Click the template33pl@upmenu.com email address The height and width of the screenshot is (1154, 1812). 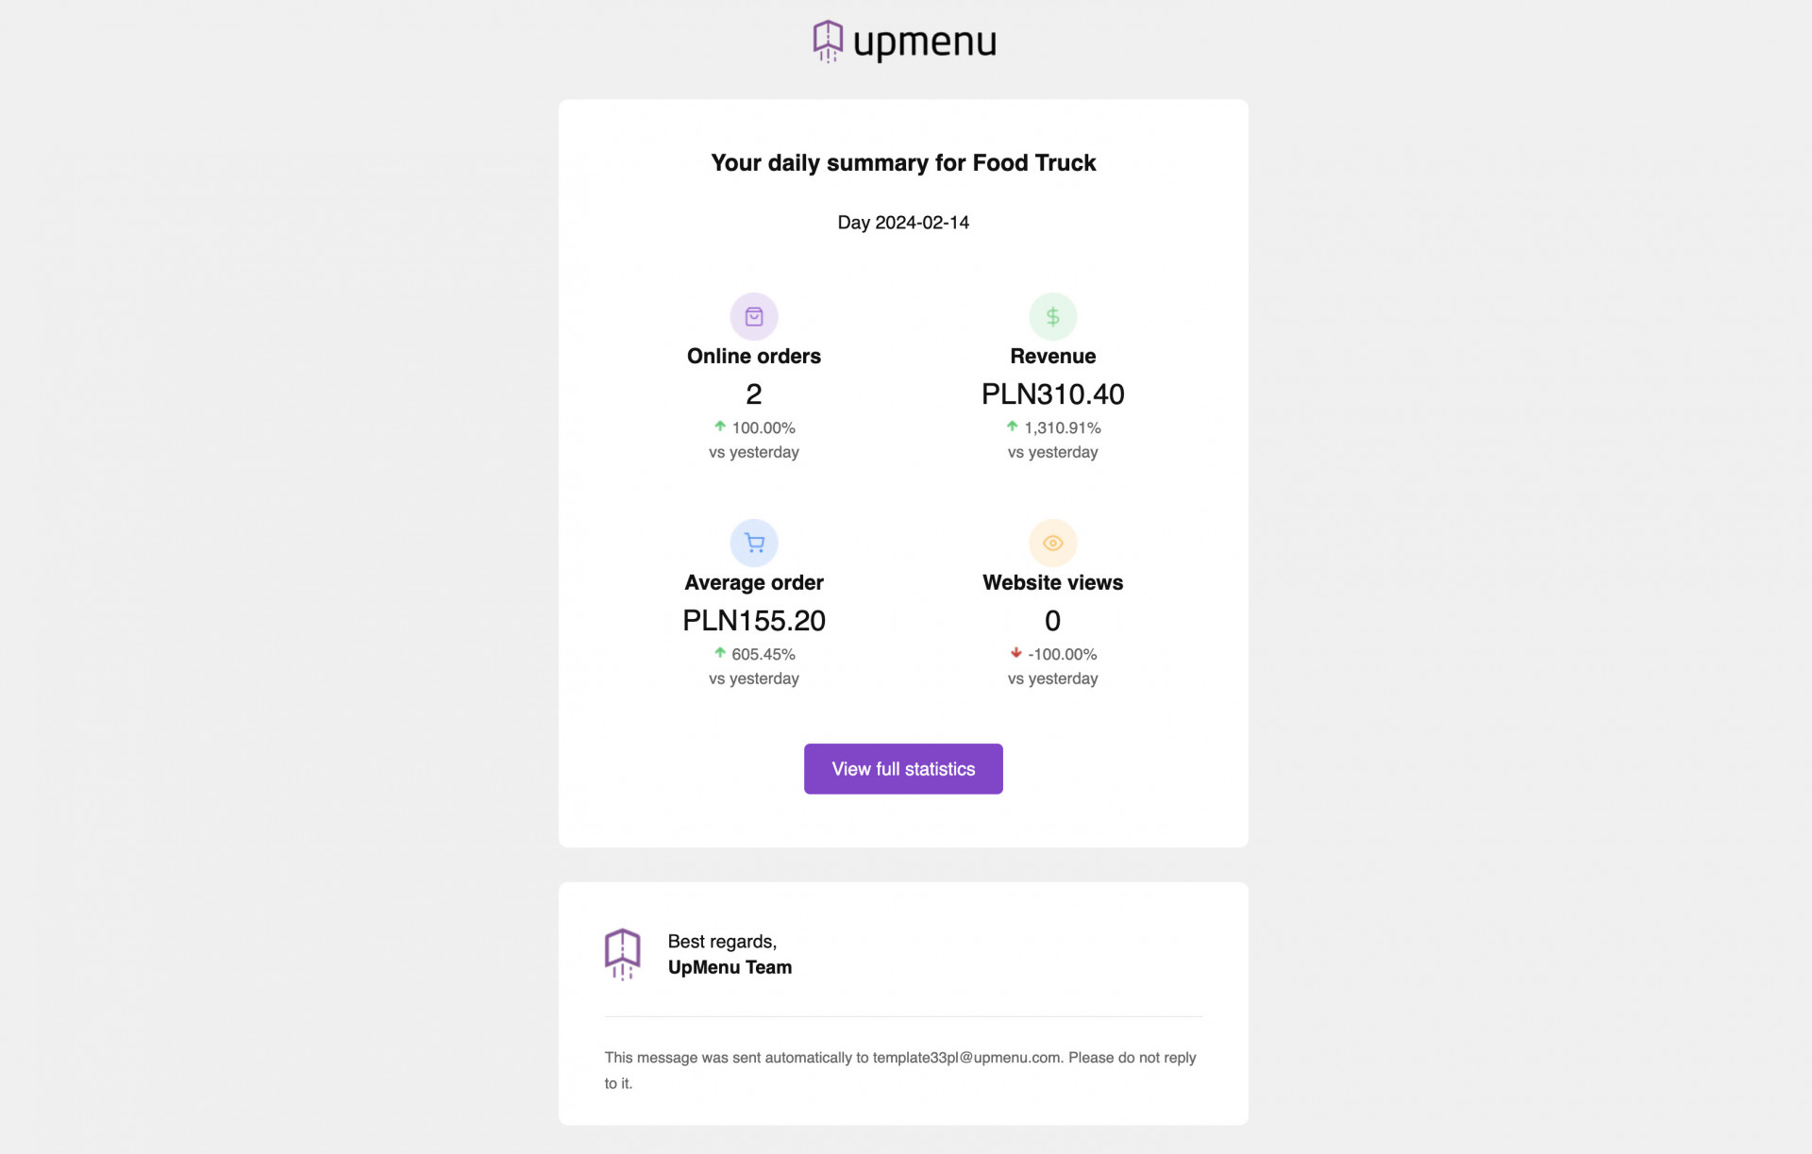[x=966, y=1058]
